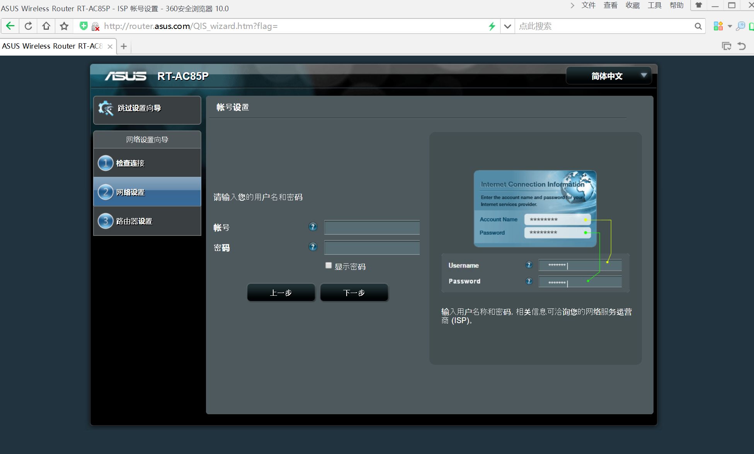This screenshot has height=454, width=754.
Task: Minimize the browser window
Action: click(715, 5)
